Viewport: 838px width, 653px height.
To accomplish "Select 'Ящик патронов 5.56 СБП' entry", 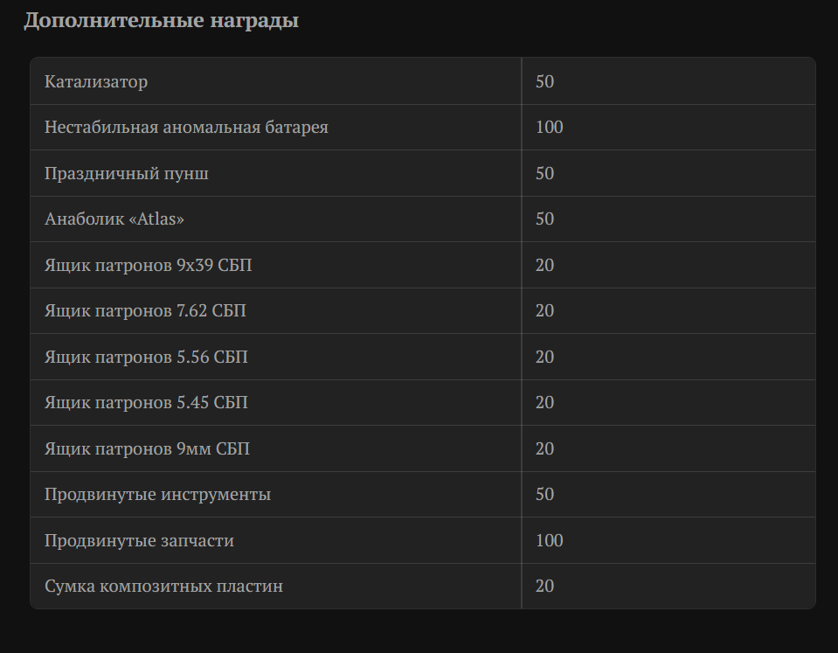I will [146, 357].
